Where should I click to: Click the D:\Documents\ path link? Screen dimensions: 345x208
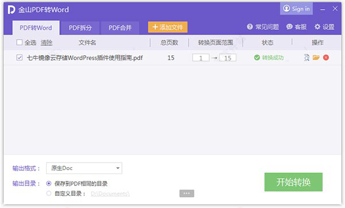click(x=110, y=194)
